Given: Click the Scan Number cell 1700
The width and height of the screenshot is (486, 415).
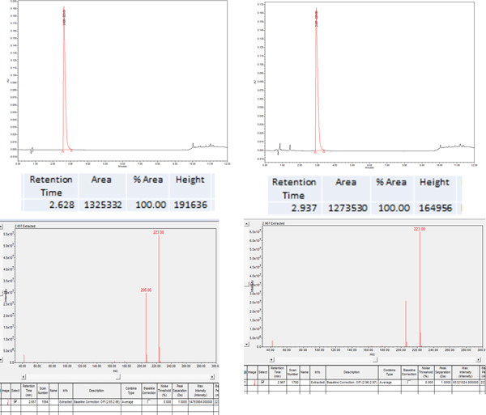Looking at the screenshot, I should 292,383.
